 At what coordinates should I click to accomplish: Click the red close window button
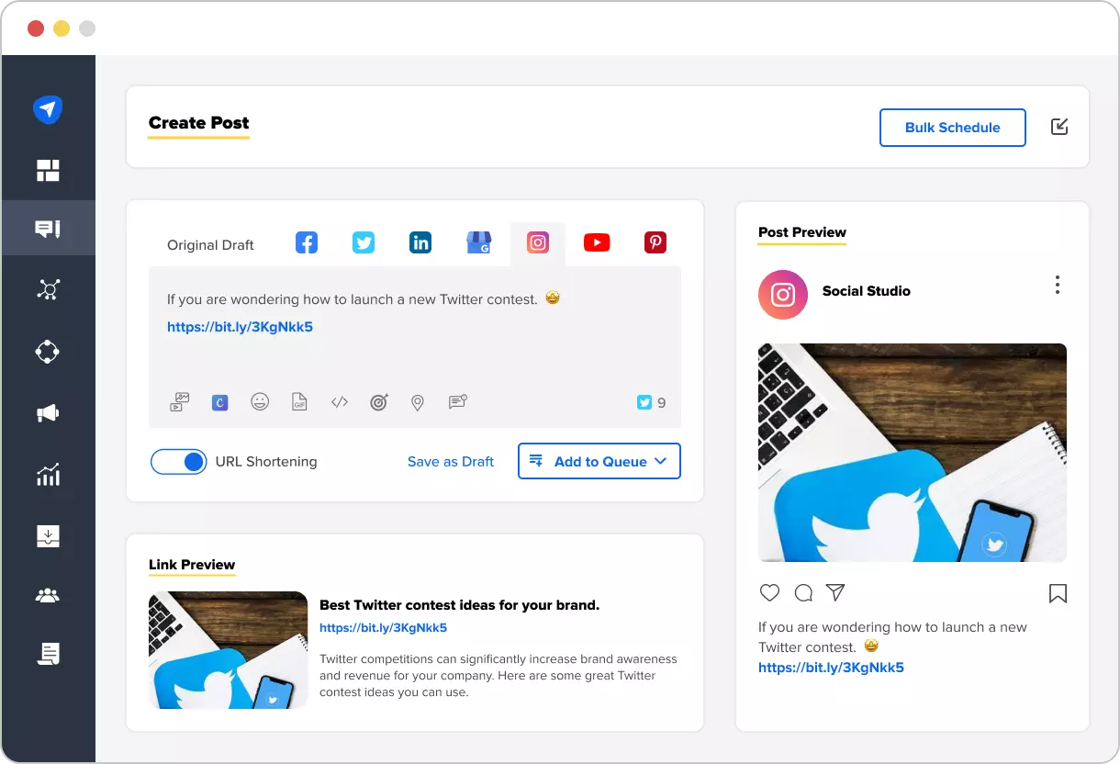tap(36, 28)
